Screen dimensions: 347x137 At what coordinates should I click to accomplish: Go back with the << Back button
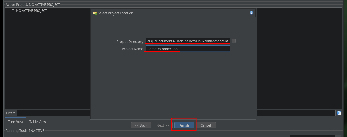click(141, 125)
